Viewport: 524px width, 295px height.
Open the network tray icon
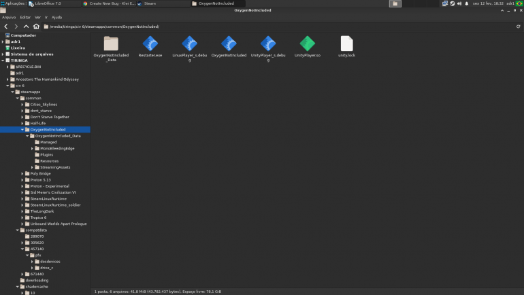(x=445, y=3)
